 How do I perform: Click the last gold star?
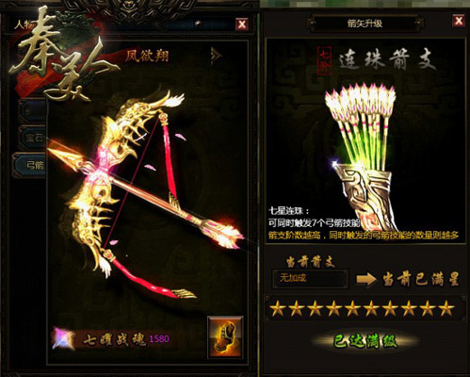click(446, 308)
